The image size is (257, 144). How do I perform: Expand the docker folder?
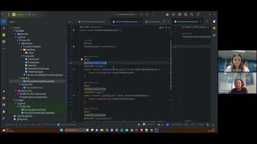[x=16, y=34]
